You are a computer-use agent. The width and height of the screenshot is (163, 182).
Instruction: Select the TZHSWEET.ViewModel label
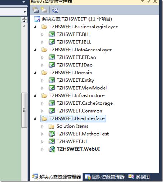pyautogui.click(x=82, y=88)
